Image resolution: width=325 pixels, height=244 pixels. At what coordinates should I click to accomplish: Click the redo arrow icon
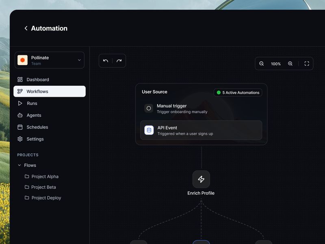coord(119,61)
